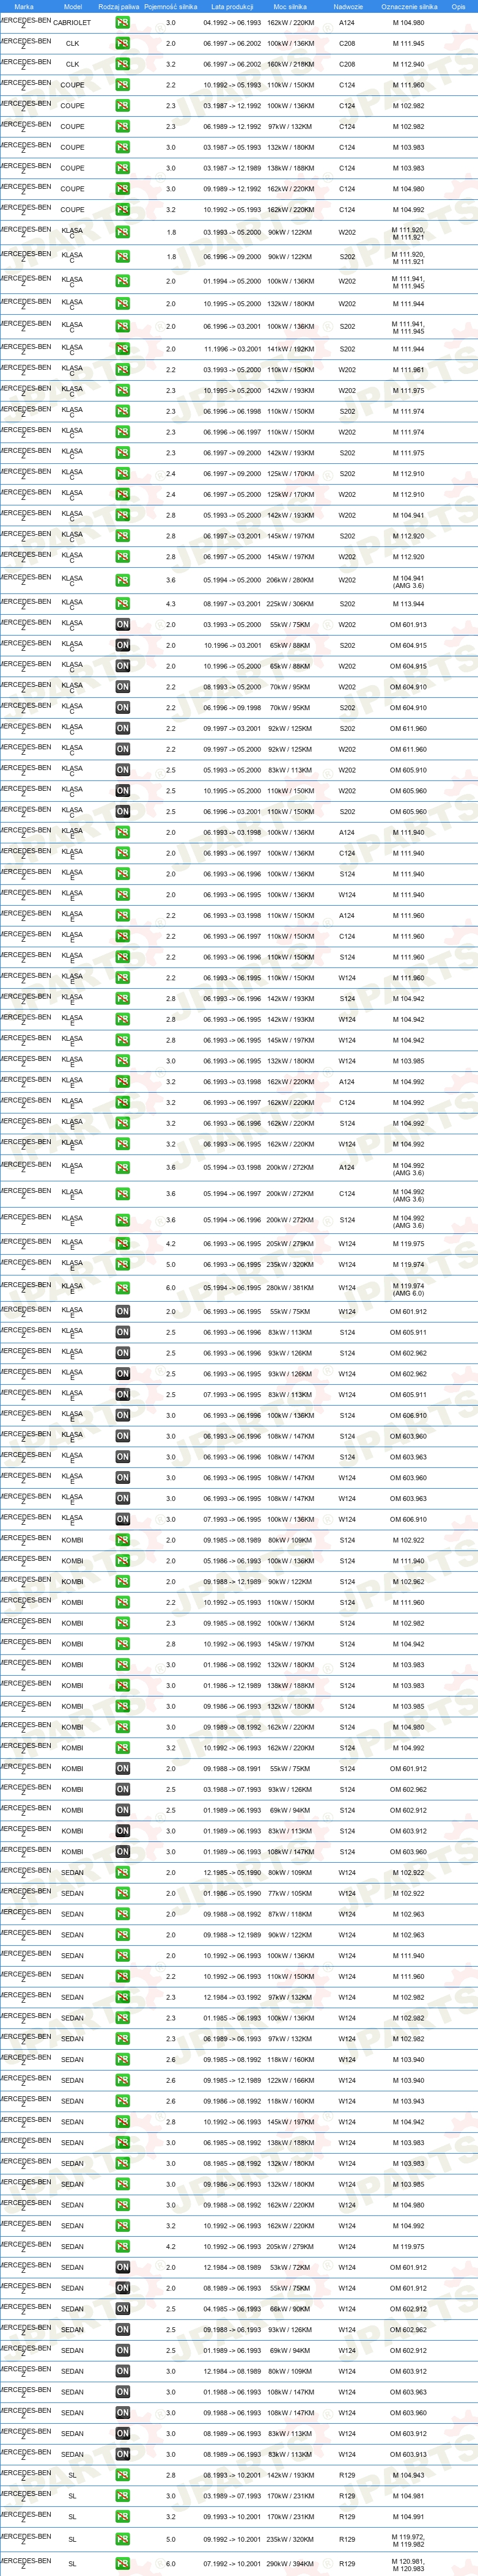Click PB icon in KOMBI 2.8 row
The width and height of the screenshot is (478, 2576).
click(x=122, y=1644)
